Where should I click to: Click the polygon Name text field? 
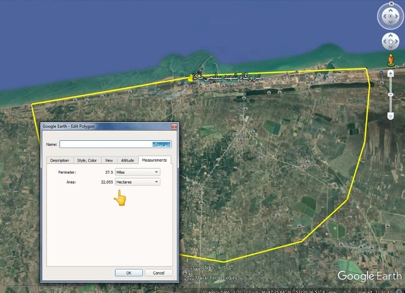pyautogui.click(x=107, y=144)
